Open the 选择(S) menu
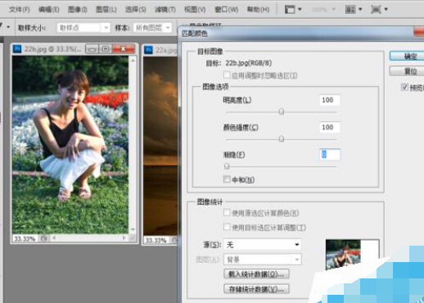This screenshot has width=424, height=303. point(135,10)
